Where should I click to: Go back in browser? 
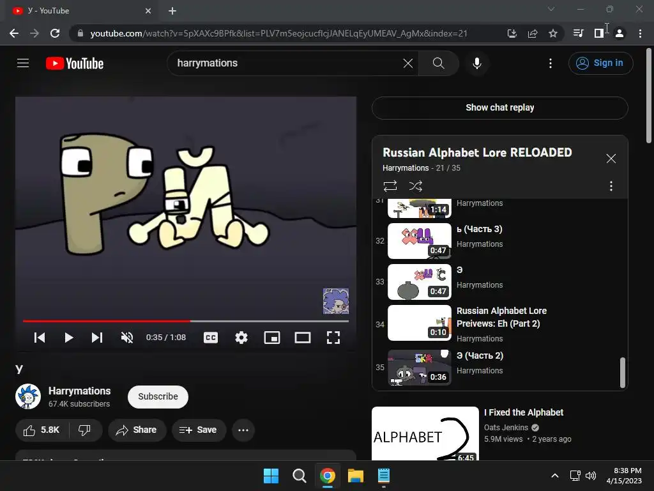pos(14,33)
